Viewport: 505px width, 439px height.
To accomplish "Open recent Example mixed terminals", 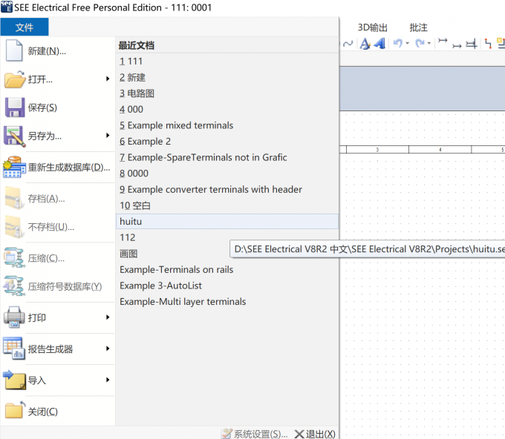I will point(227,125).
